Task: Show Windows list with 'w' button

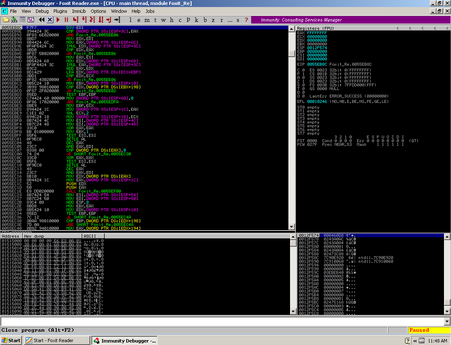Action: click(163, 20)
